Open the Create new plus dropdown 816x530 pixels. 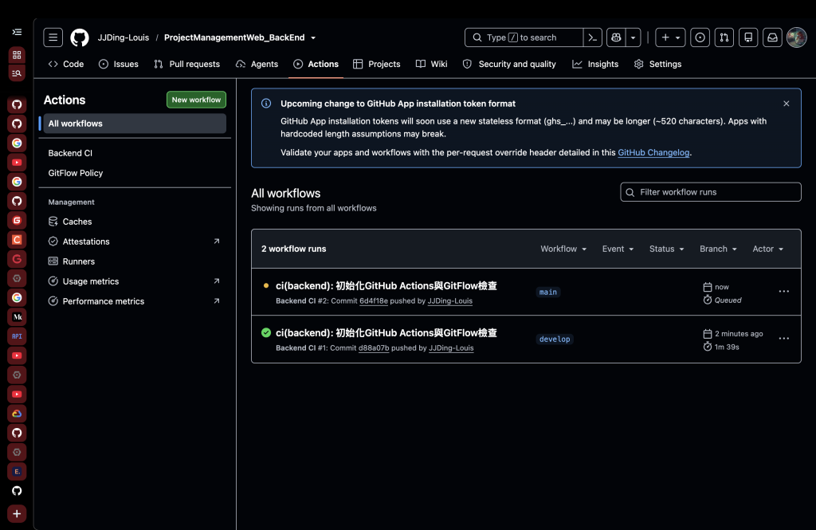[x=670, y=37]
